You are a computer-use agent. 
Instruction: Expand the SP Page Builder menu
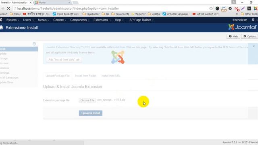pyautogui.click(x=141, y=20)
